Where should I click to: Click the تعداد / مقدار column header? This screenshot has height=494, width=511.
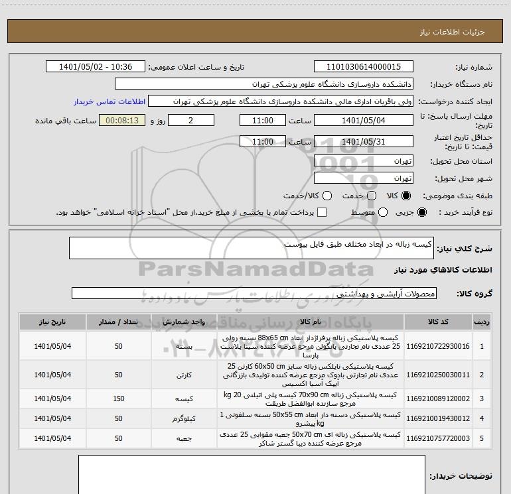[x=118, y=322]
